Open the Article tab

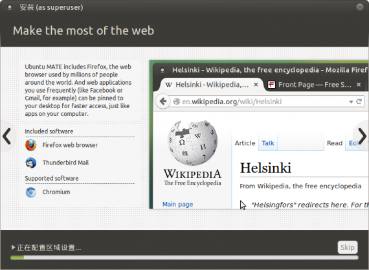pos(245,143)
